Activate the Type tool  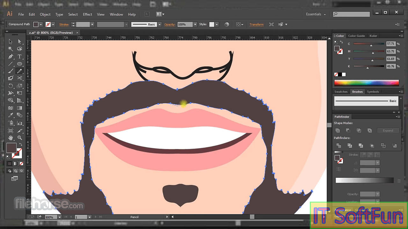coord(19,56)
